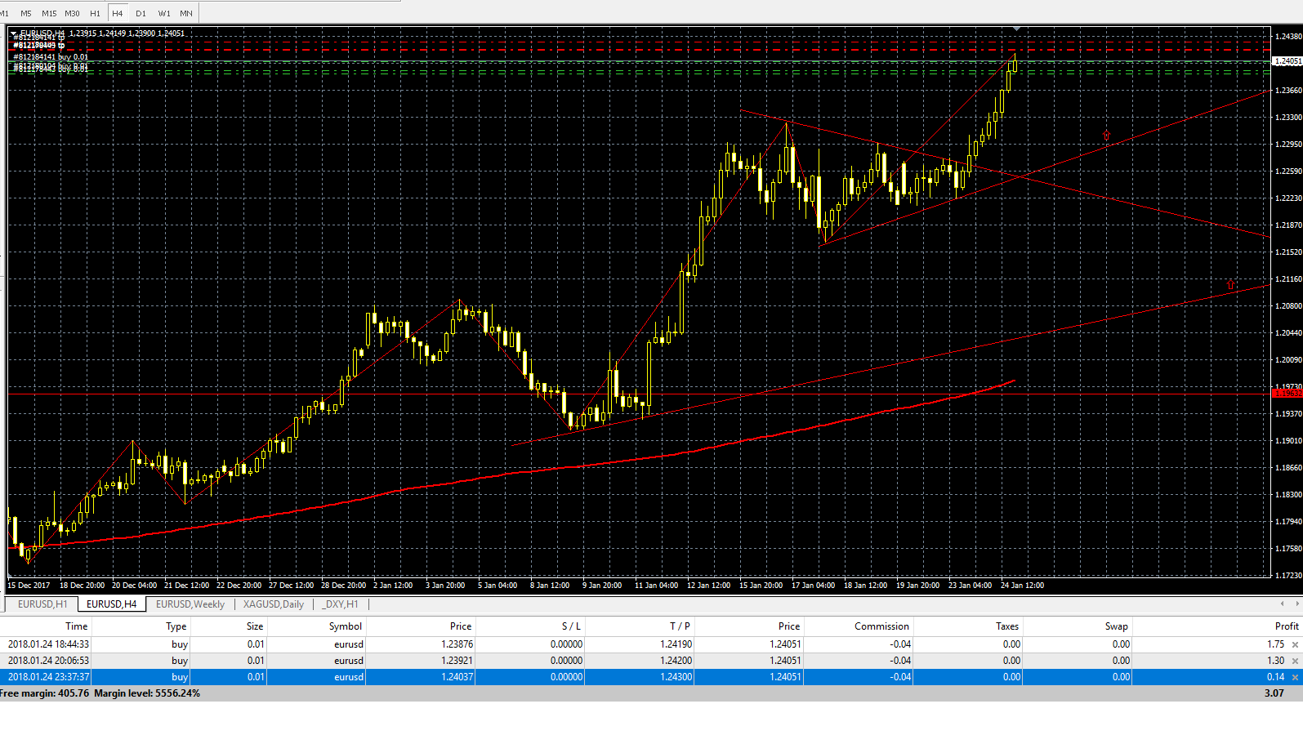The height and width of the screenshot is (744, 1303).
Task: Select the H1 timeframe button
Action: tap(95, 13)
